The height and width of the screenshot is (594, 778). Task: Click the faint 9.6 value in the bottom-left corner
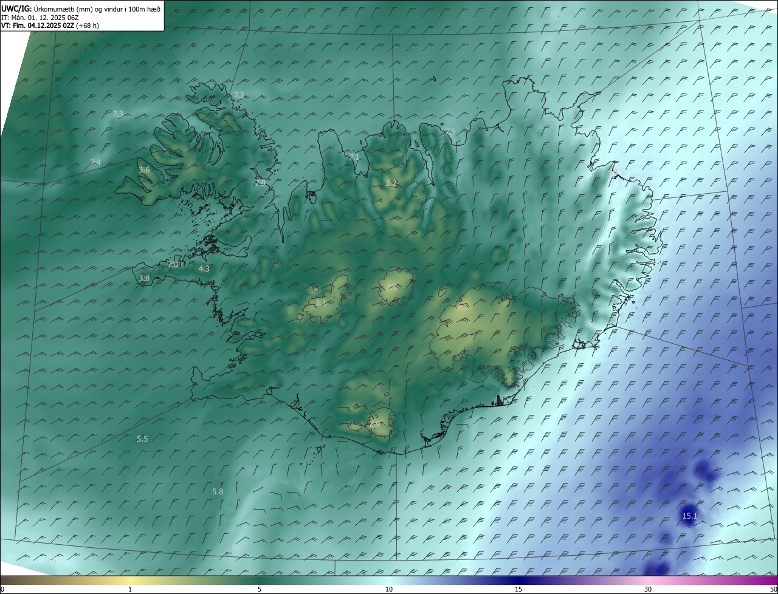click(x=50, y=560)
